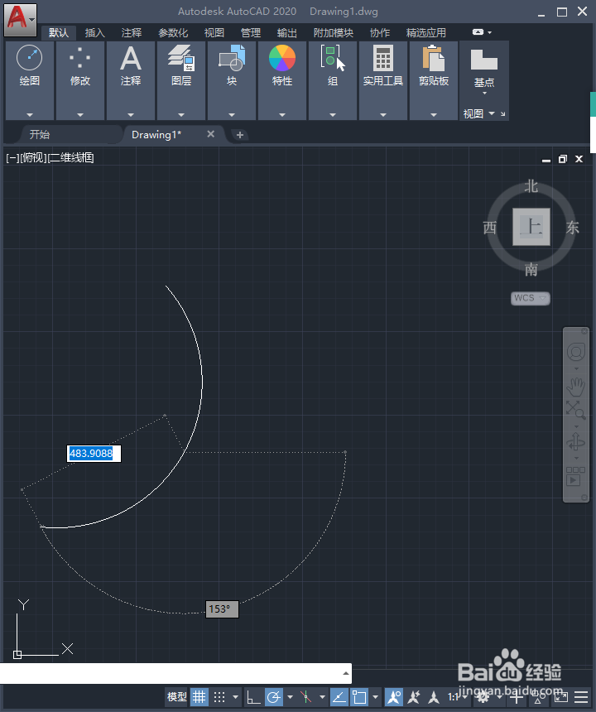Open the 特性 (Properties) color wheel panel
The image size is (596, 712).
pos(282,80)
